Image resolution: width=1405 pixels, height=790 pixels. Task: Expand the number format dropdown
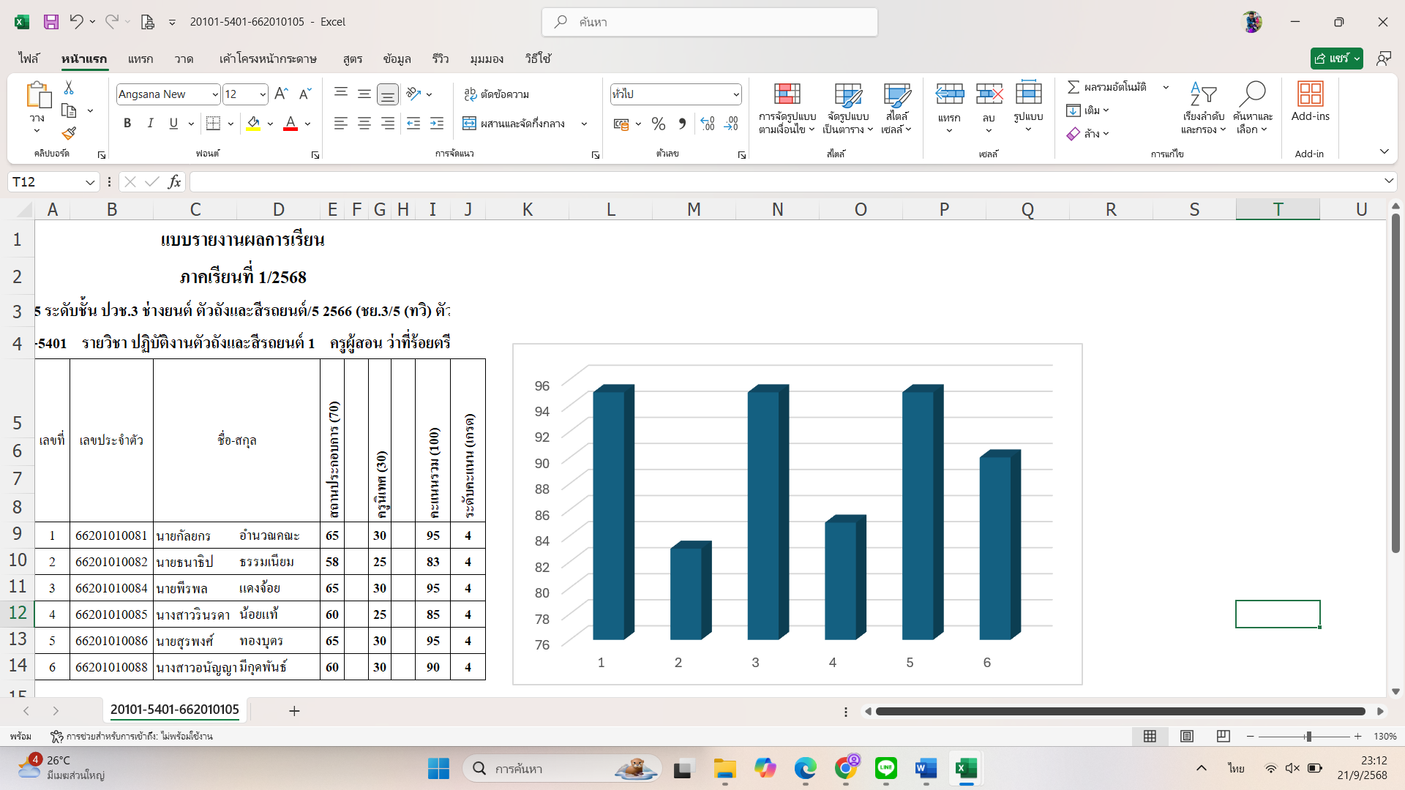point(735,94)
